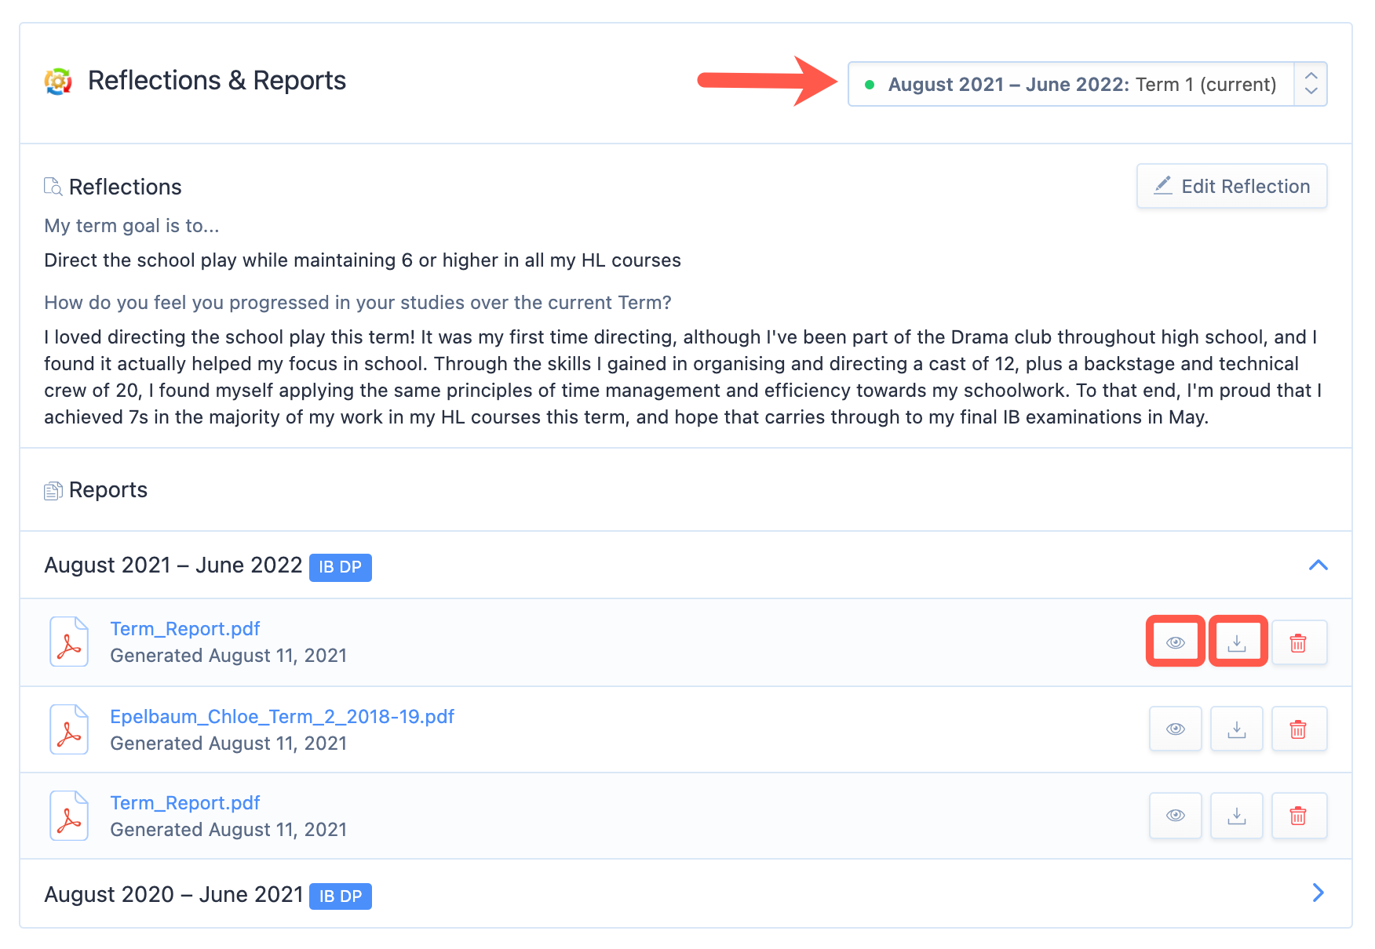Delete the first Term_Report.pdf with trash icon
Viewport: 1375px width, 949px height.
click(1298, 642)
